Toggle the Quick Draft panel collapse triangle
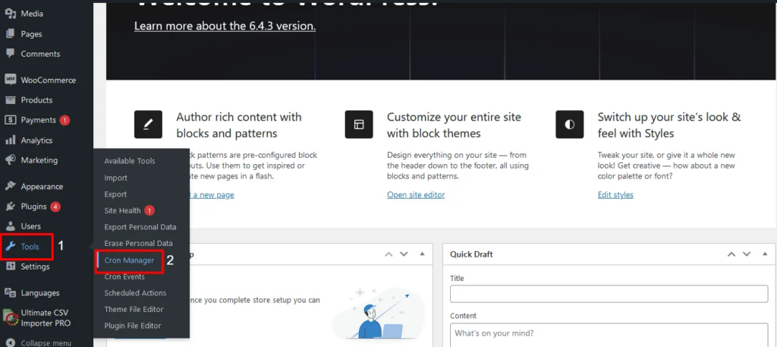Image resolution: width=777 pixels, height=347 pixels. coord(764,254)
